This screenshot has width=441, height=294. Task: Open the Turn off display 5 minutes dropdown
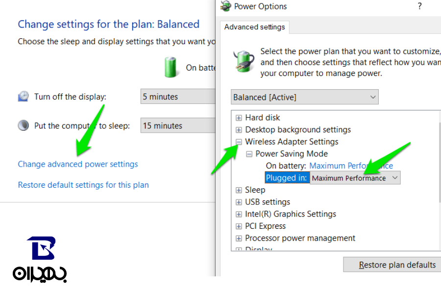(x=178, y=97)
